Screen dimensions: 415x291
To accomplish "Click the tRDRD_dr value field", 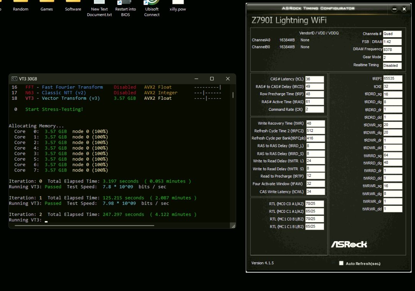I will (393, 110).
